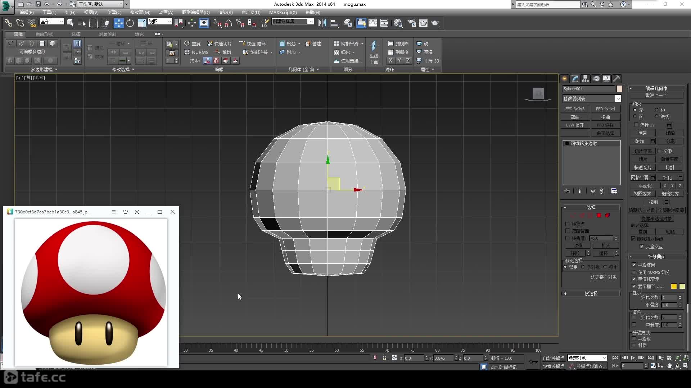
Task: Click Zoom Extents All Selected icon
Action: tap(686, 358)
